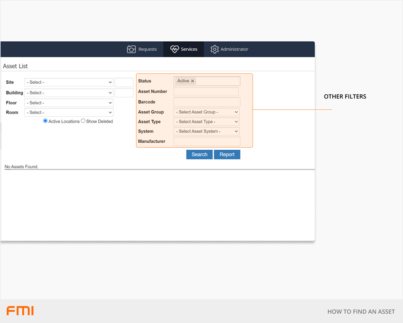Viewport: 403px width, 323px height.
Task: Open the Building dropdown
Action: pyautogui.click(x=69, y=93)
